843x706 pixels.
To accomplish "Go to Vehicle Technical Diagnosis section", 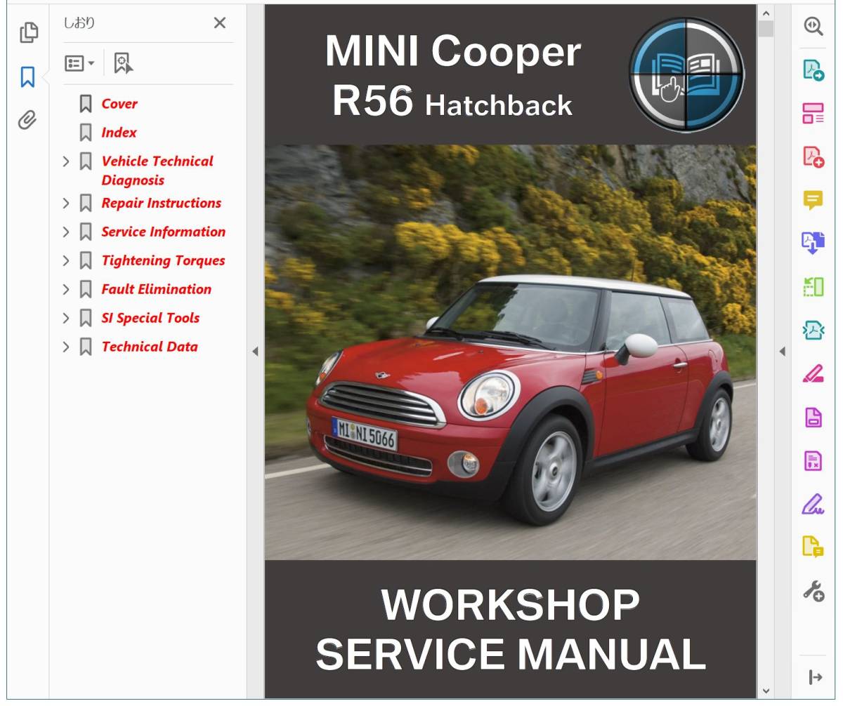I will [157, 171].
